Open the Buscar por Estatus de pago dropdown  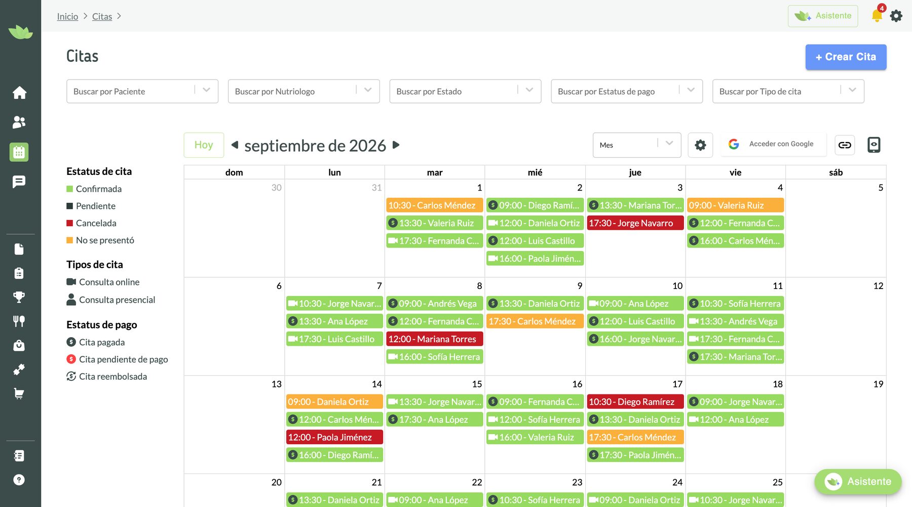[x=627, y=91]
